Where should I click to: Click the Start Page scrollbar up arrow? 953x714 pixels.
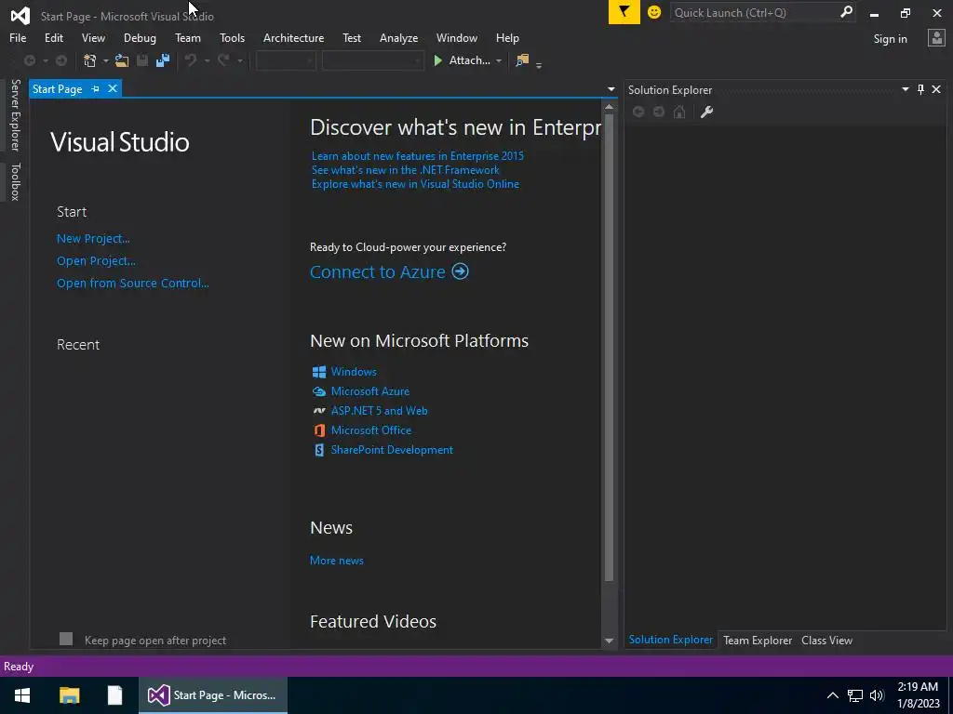pyautogui.click(x=609, y=107)
